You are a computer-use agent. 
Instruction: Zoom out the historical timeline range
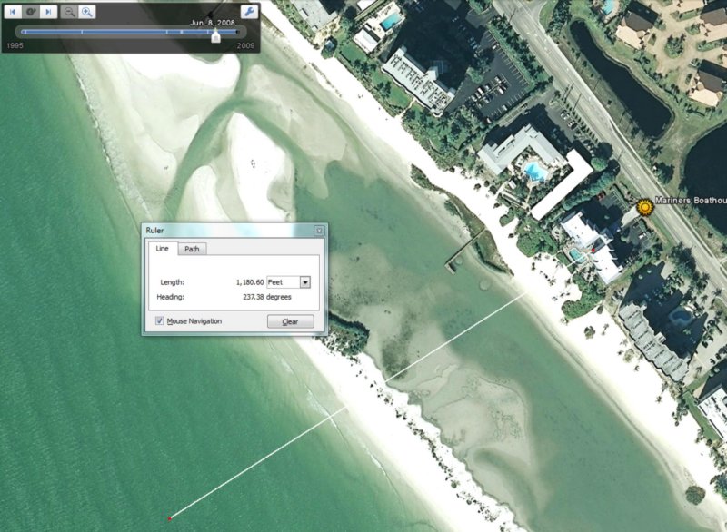pyautogui.click(x=69, y=12)
